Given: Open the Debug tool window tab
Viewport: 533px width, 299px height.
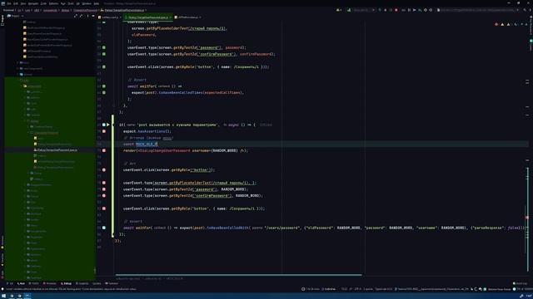Looking at the screenshot, I should point(66,283).
